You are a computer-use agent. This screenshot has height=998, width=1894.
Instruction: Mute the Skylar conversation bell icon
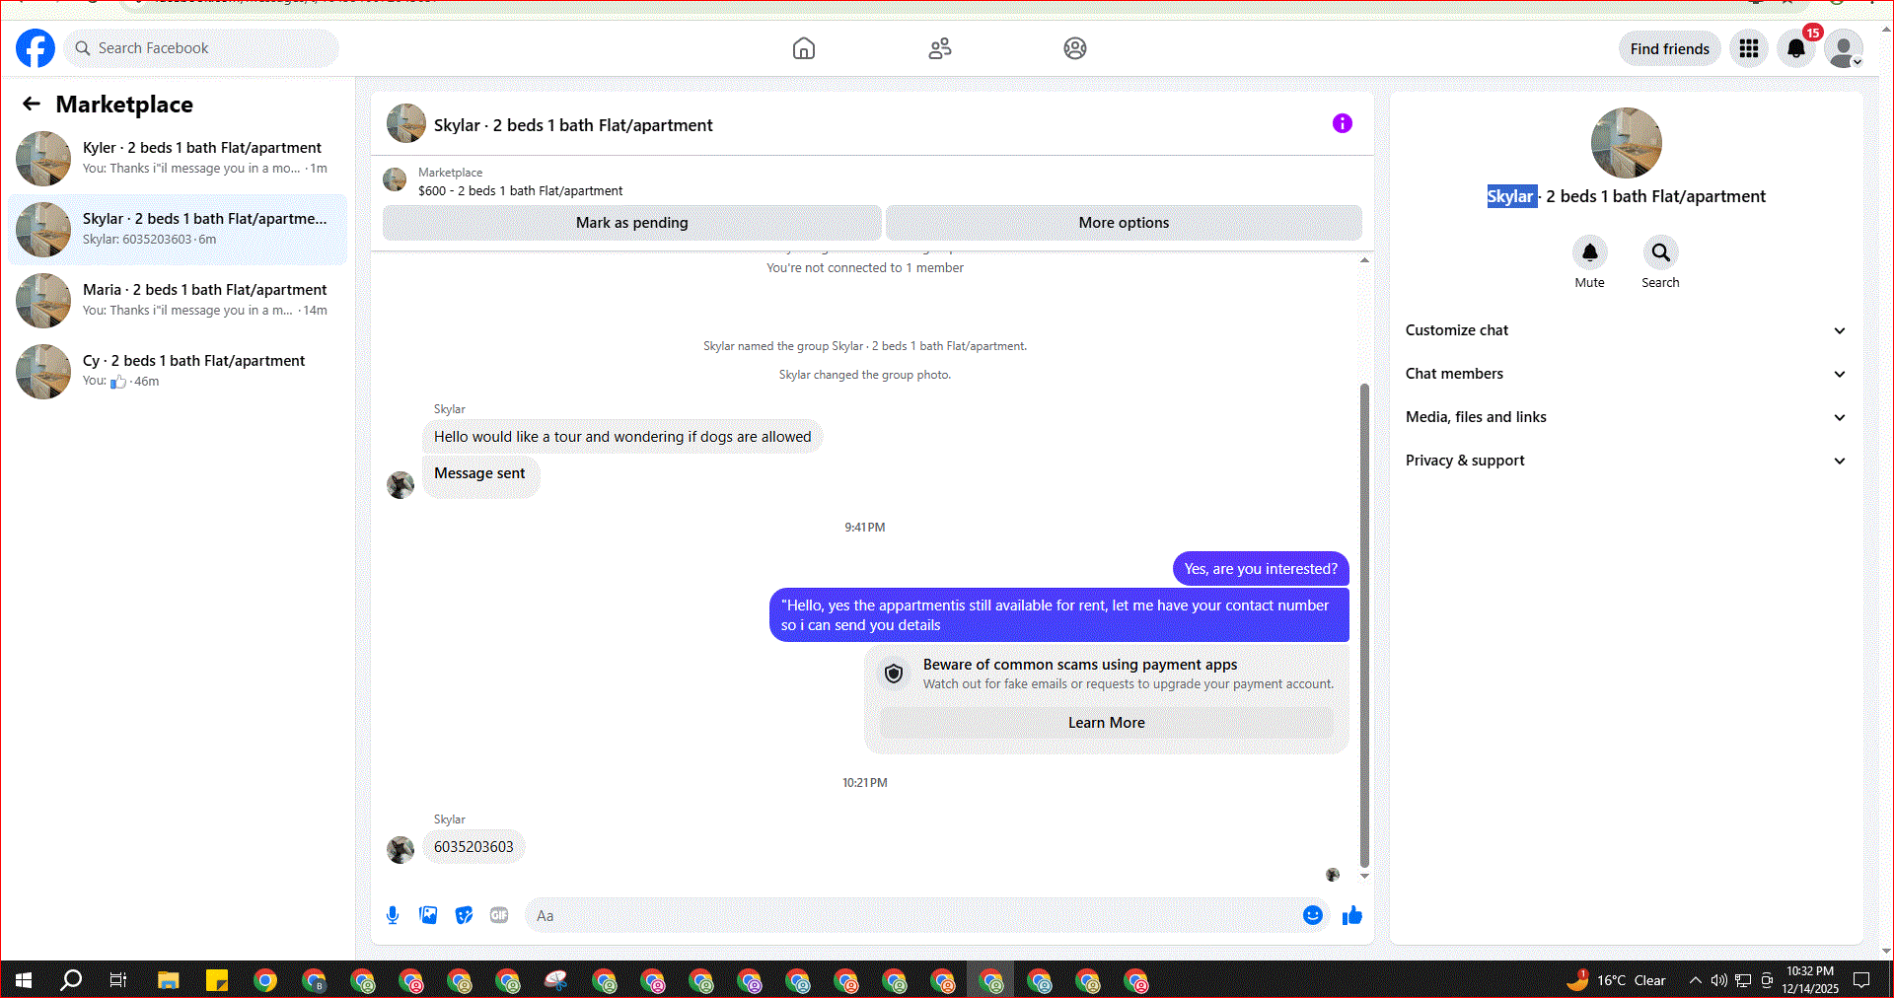coord(1590,252)
